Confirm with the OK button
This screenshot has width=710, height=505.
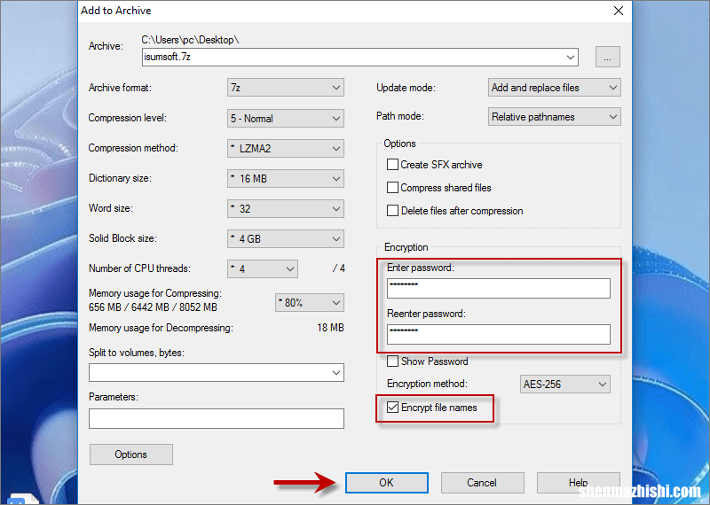point(386,483)
